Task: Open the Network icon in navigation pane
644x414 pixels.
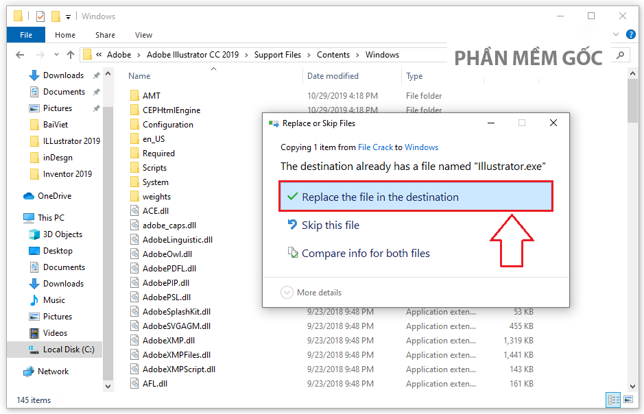Action: [x=29, y=372]
